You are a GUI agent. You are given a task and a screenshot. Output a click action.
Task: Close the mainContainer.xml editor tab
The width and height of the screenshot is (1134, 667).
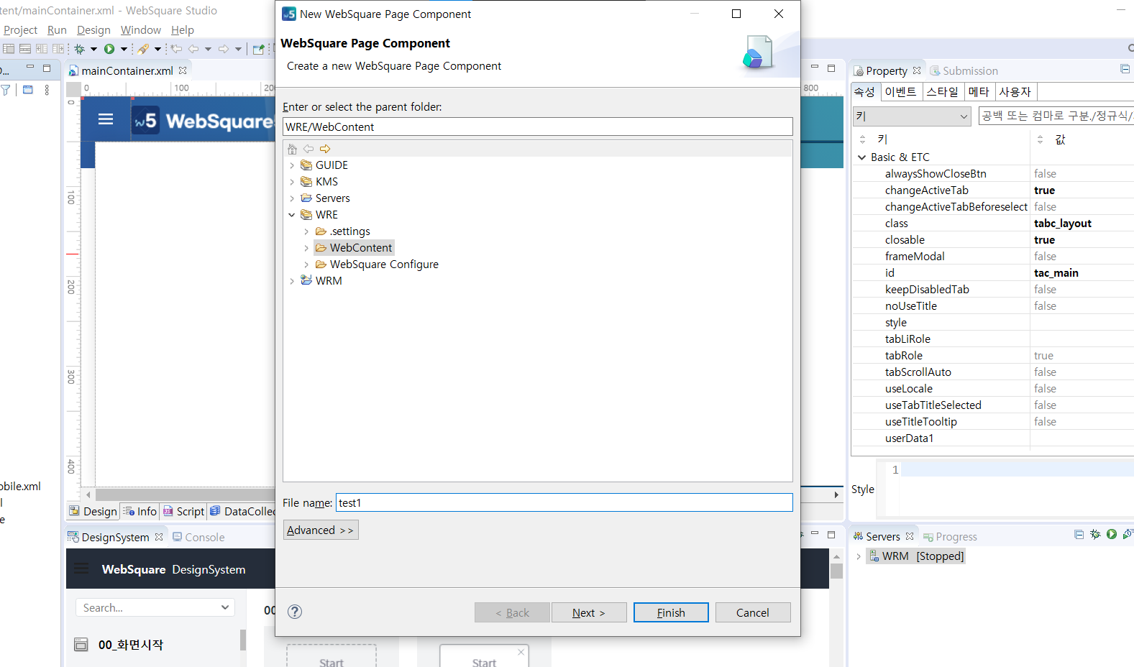point(183,70)
